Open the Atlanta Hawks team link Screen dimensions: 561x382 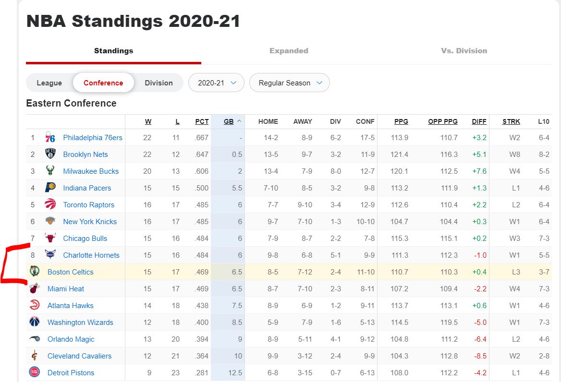(71, 306)
